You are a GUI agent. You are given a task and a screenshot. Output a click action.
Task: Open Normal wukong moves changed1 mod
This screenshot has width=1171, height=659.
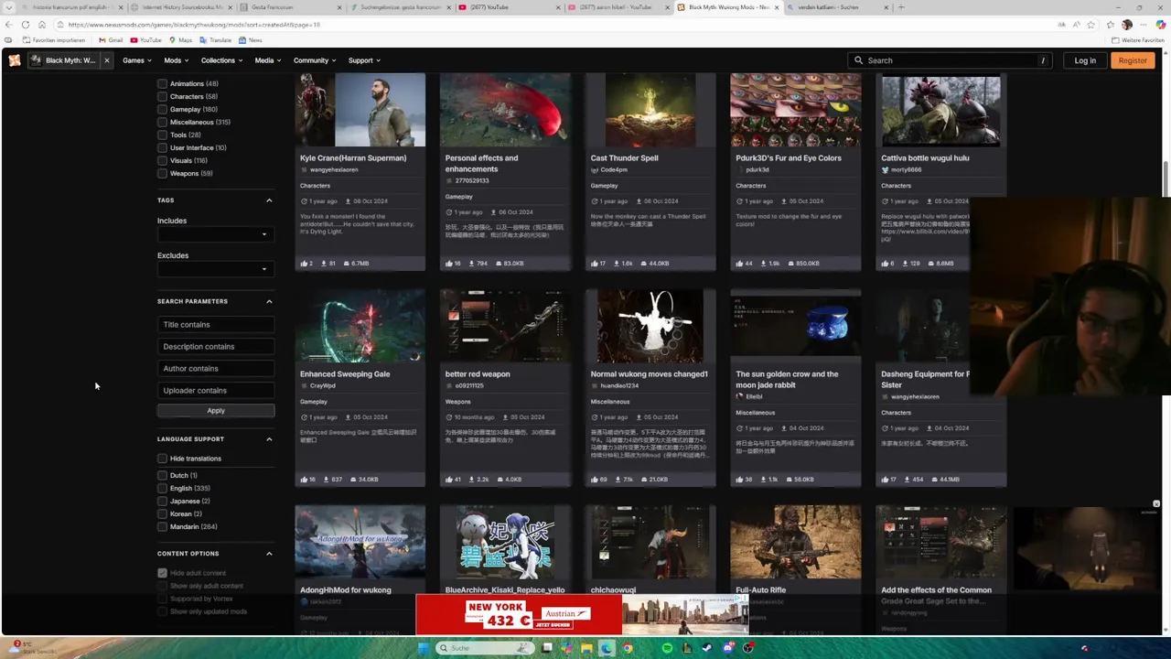tap(649, 374)
